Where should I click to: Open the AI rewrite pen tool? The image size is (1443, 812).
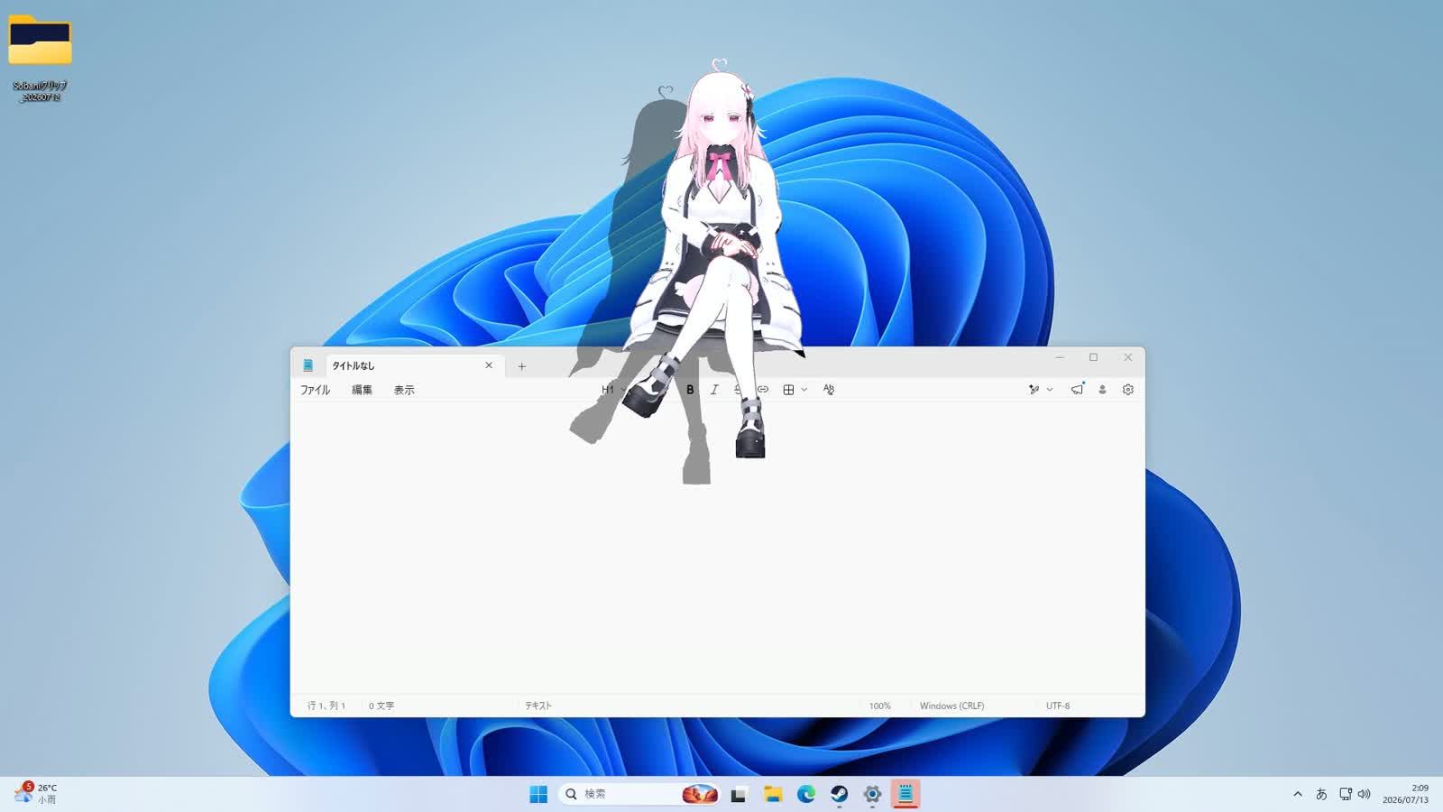click(x=1034, y=390)
